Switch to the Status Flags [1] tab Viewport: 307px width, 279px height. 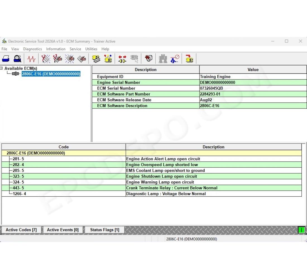(x=105, y=230)
